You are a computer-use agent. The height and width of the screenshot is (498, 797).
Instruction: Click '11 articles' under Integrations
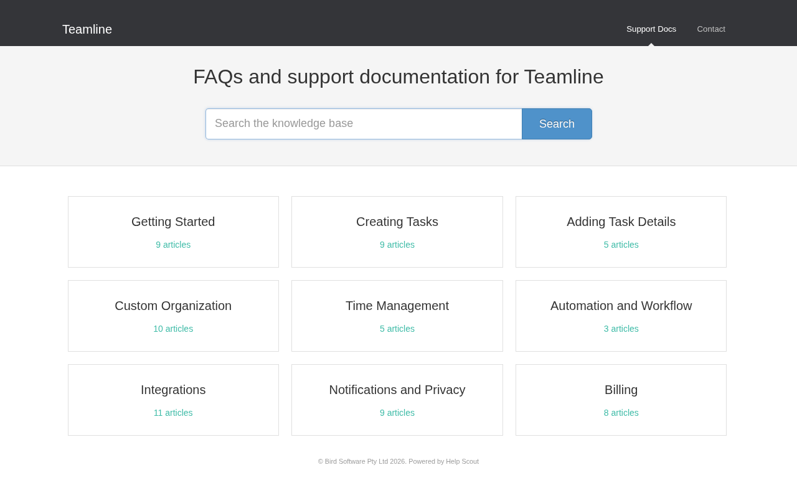[173, 413]
